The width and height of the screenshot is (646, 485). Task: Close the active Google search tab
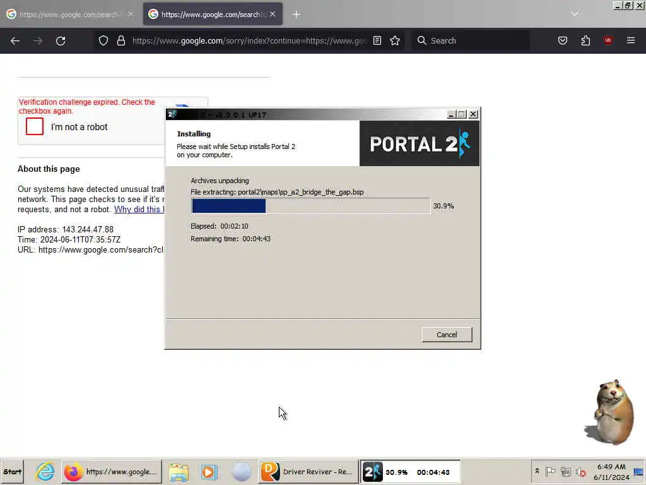(x=273, y=14)
